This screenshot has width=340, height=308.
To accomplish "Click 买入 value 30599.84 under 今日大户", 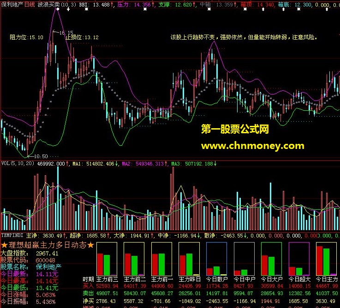I will click(x=272, y=286).
